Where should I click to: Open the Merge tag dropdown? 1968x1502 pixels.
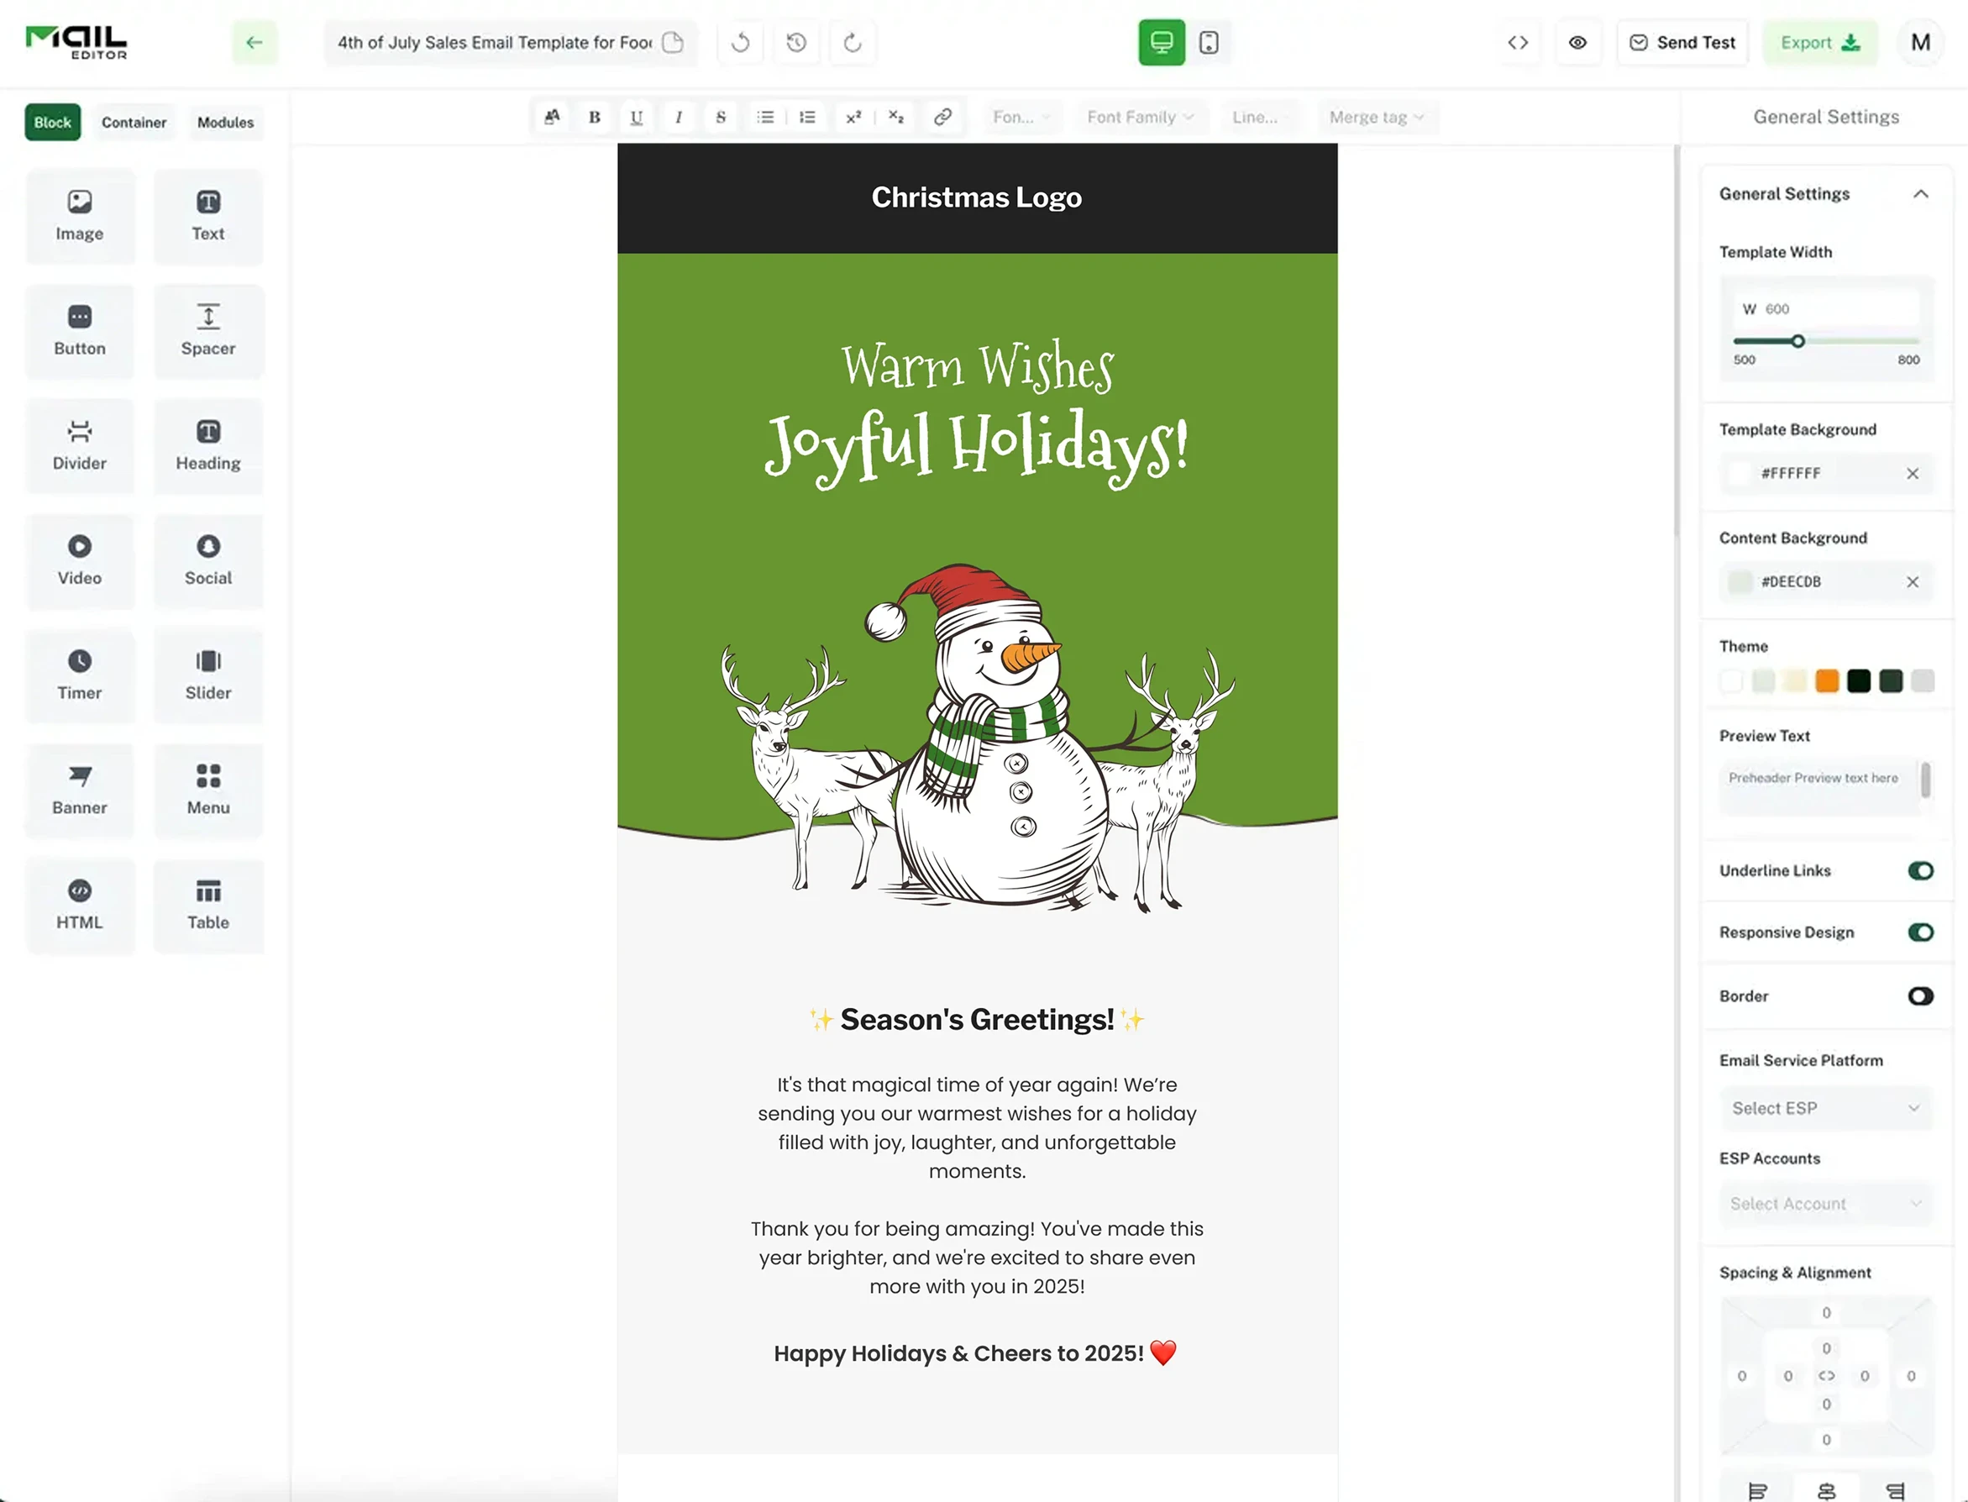point(1377,117)
